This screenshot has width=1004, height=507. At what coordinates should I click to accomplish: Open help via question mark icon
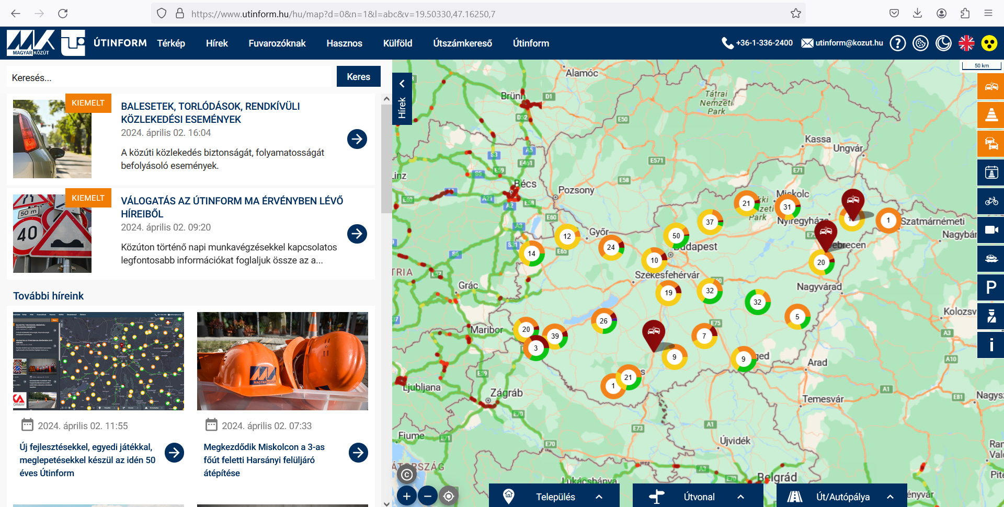point(898,43)
